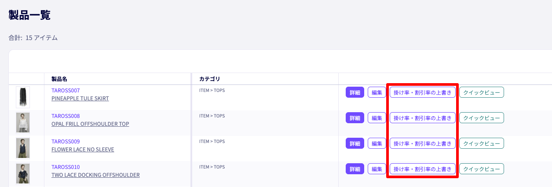This screenshot has width=552, height=187.
Task: Open 詳細 for TAROSS008 Opal Frill top
Action: [355, 118]
